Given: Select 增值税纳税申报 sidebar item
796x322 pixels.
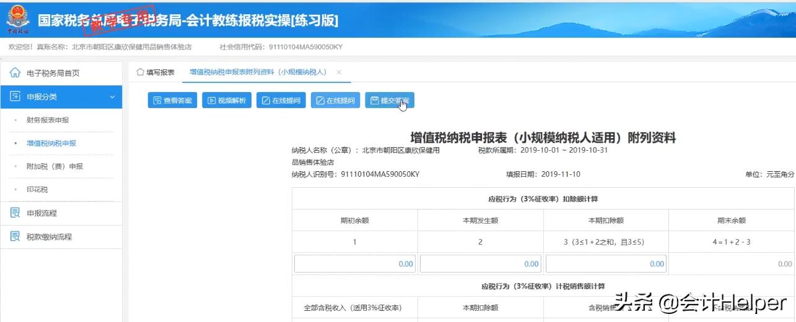Looking at the screenshot, I should (51, 143).
